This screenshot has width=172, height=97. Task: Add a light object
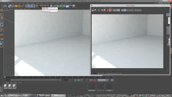[74, 6]
